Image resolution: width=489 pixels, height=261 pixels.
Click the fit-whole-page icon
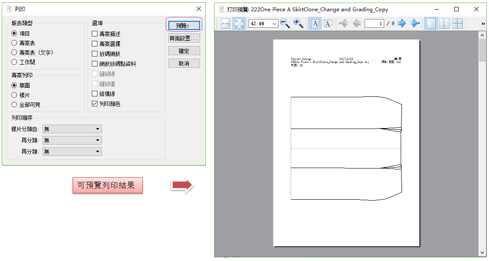point(239,23)
